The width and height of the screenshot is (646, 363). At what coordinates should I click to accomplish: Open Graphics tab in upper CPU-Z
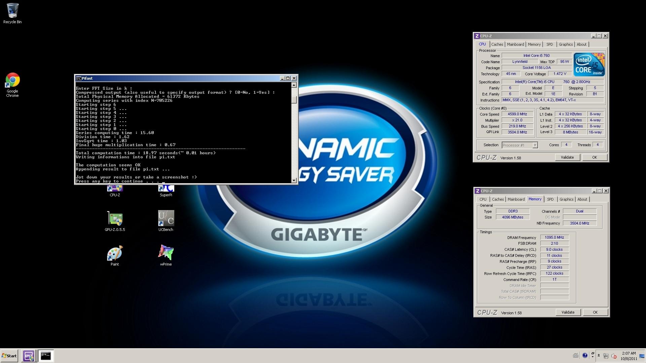point(566,44)
